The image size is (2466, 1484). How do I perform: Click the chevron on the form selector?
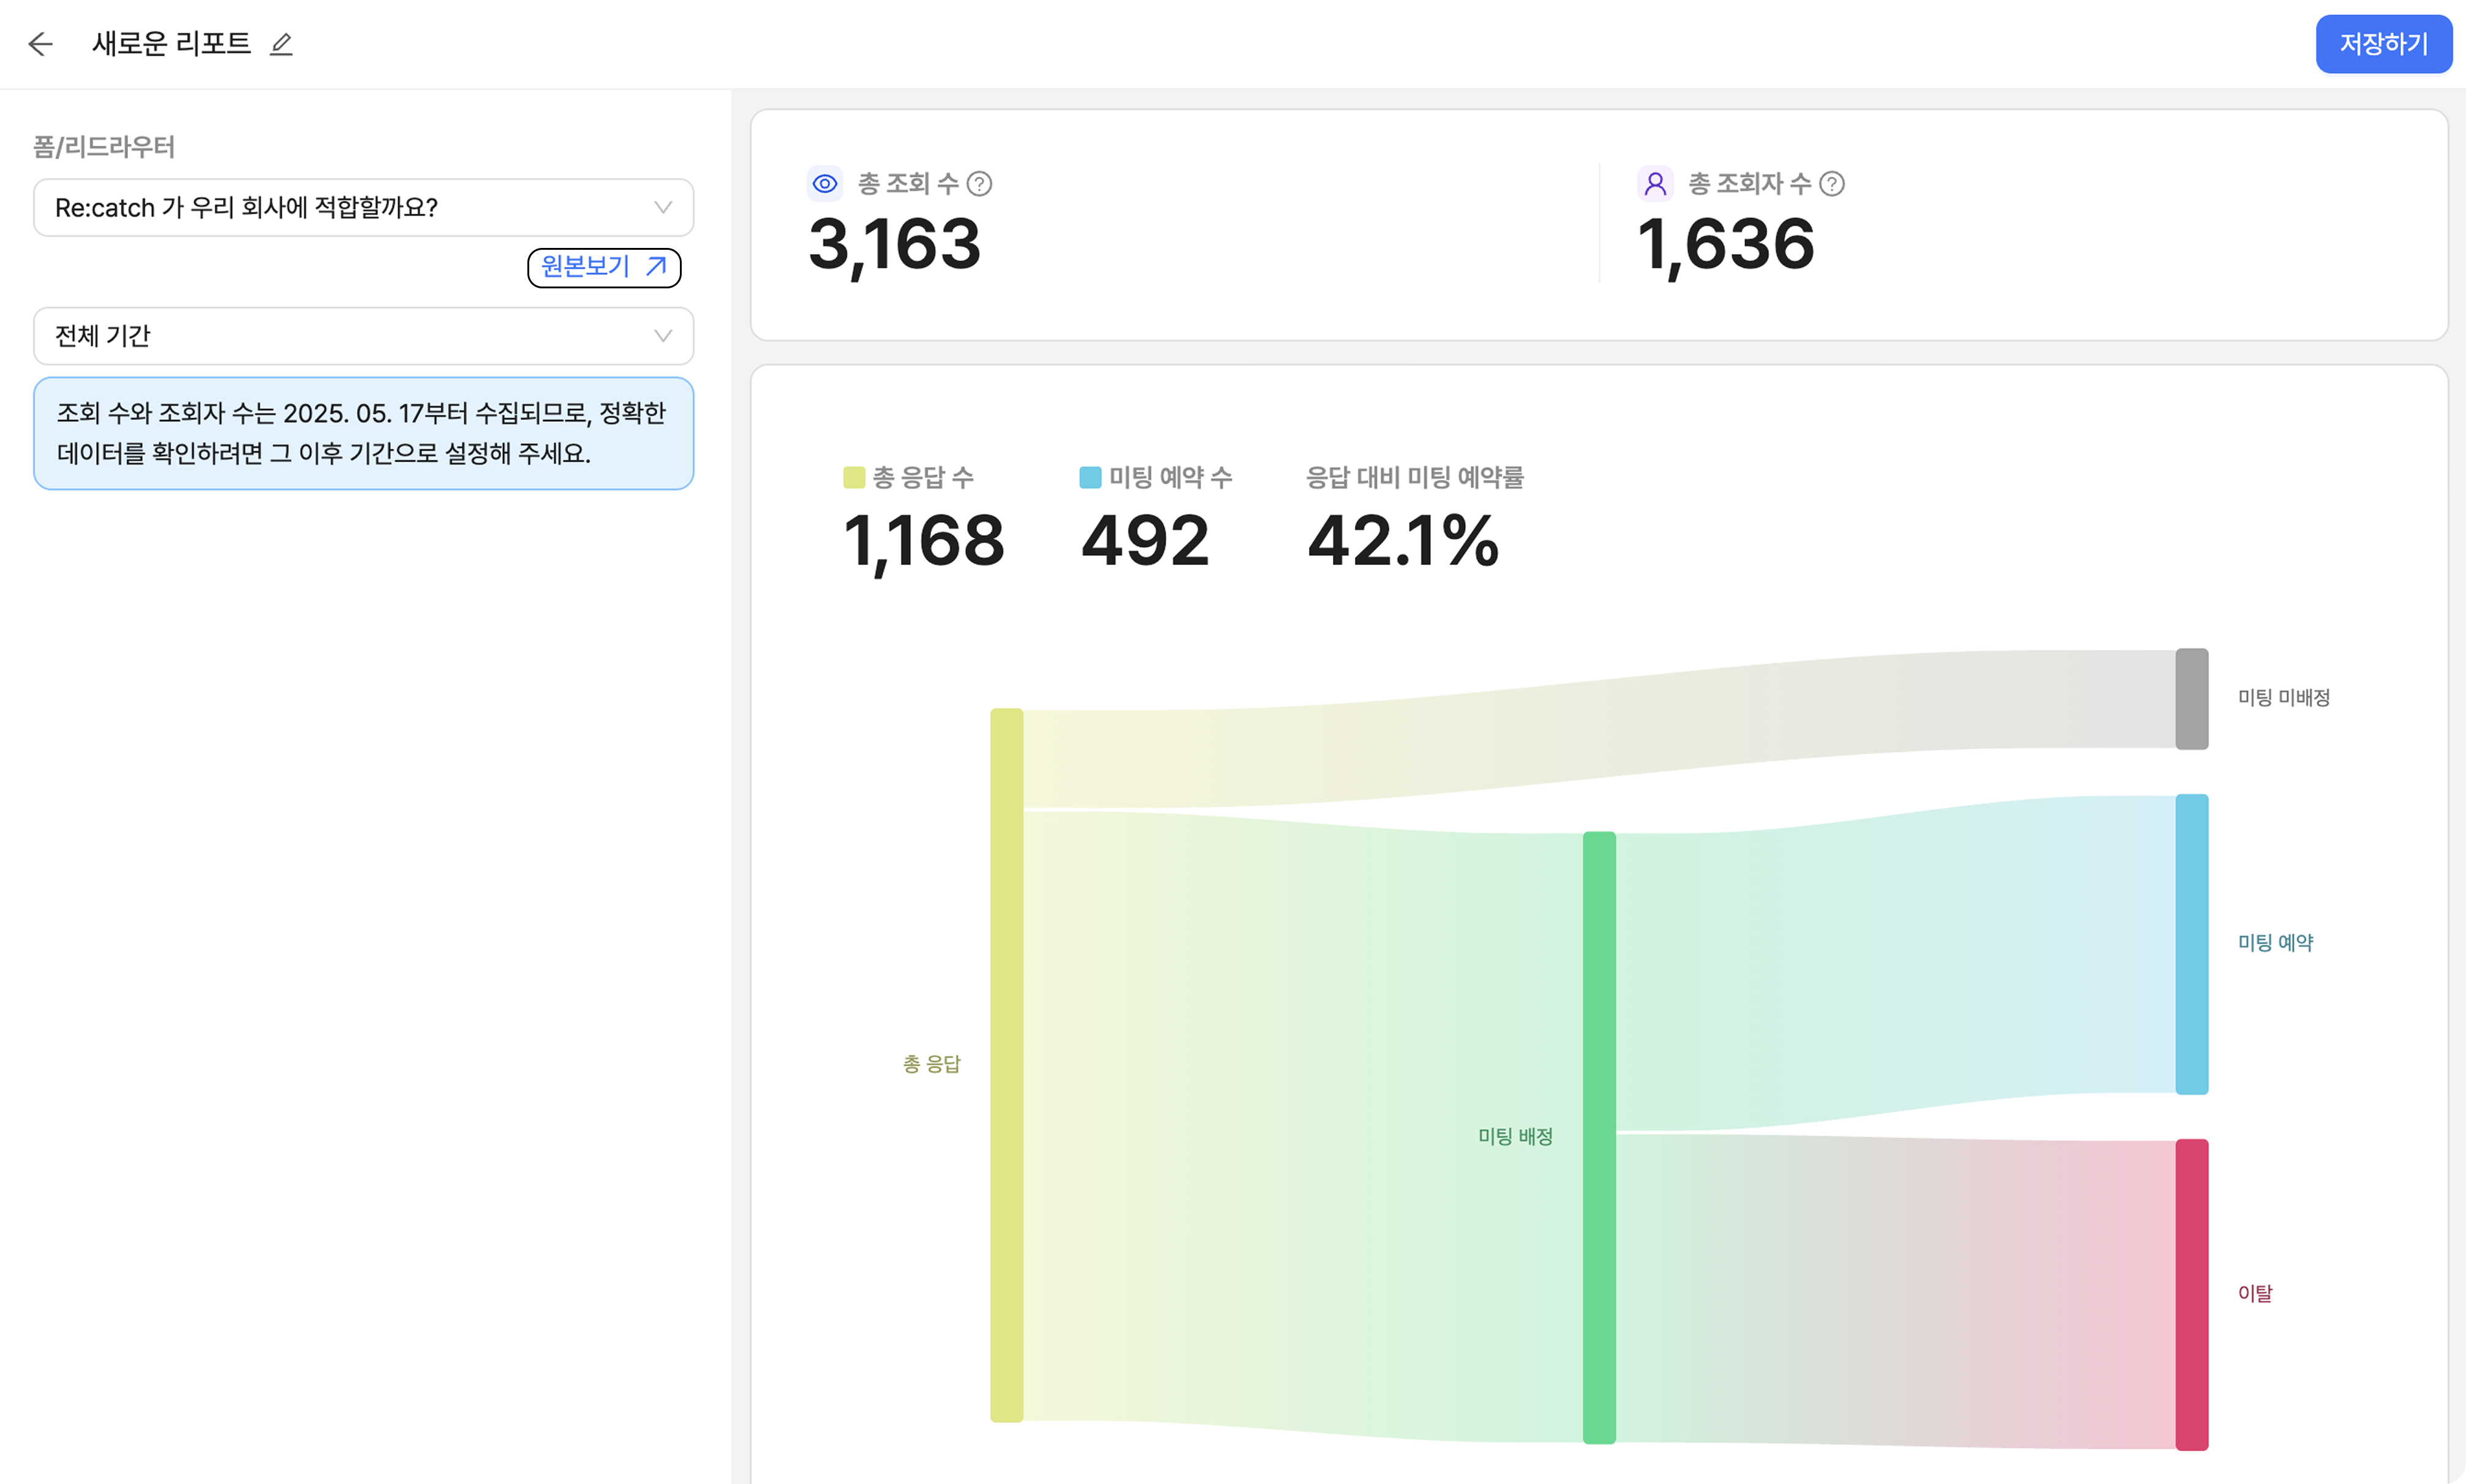pyautogui.click(x=662, y=208)
